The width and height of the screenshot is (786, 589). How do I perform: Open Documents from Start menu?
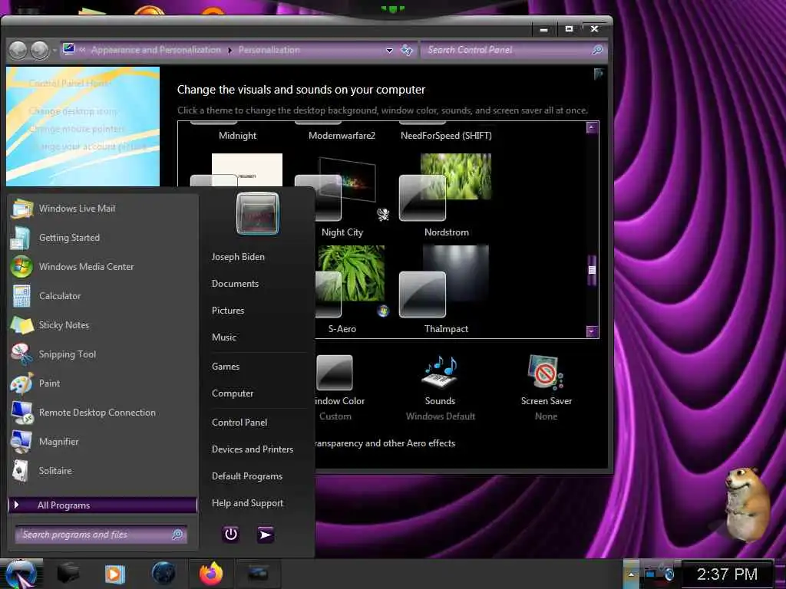pos(235,284)
